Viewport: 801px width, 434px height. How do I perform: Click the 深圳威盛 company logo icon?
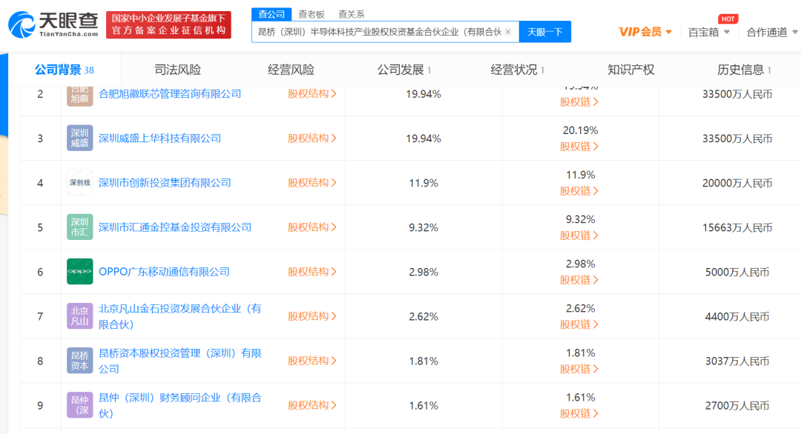tap(79, 138)
